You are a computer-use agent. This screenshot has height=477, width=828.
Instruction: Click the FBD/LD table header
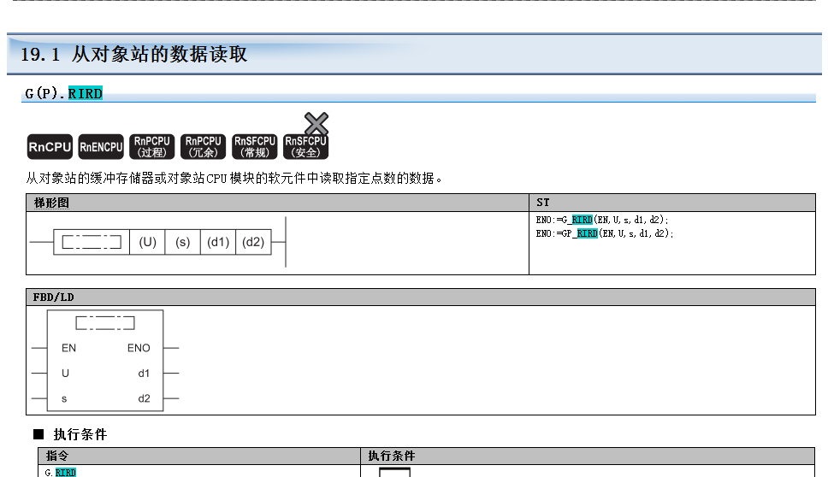(53, 297)
